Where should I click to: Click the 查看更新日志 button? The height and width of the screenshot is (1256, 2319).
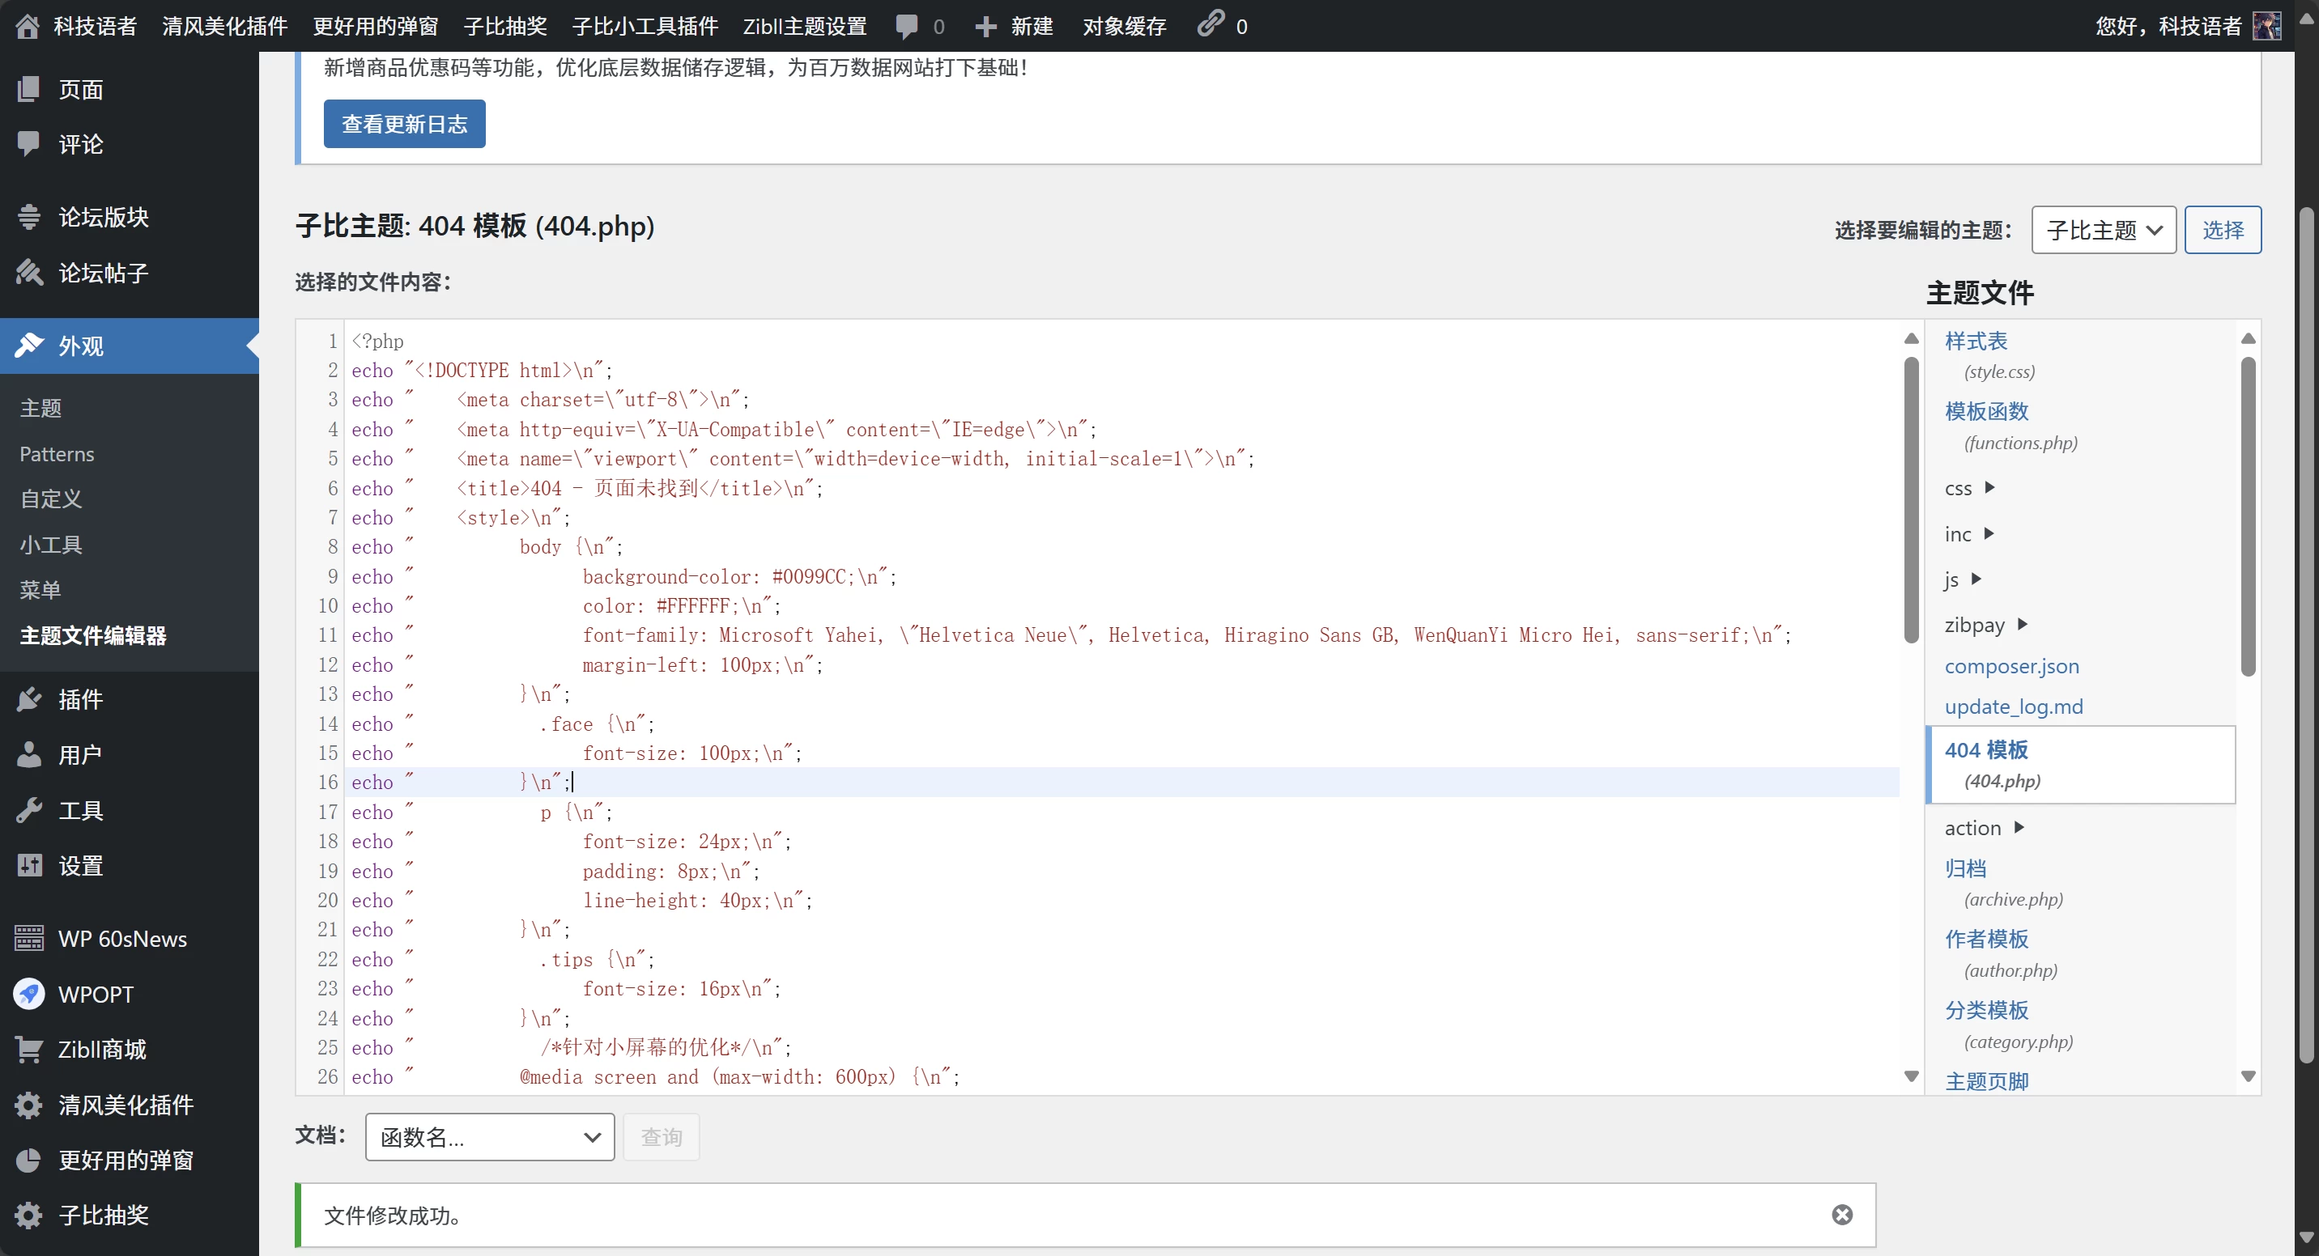(x=404, y=124)
